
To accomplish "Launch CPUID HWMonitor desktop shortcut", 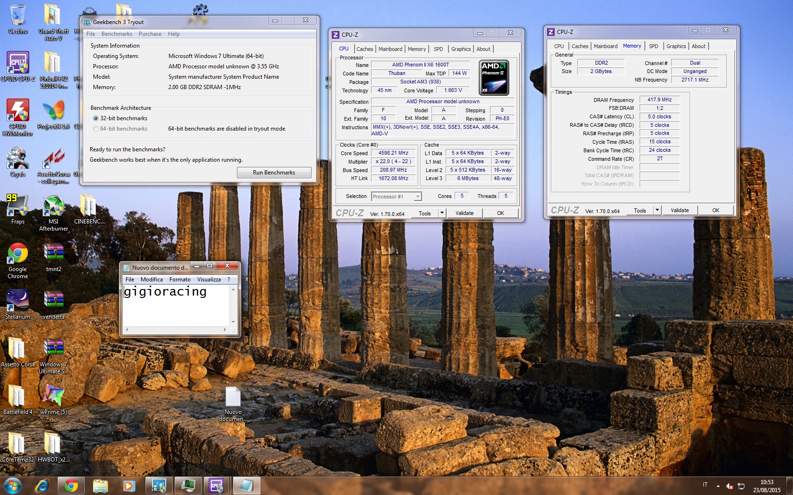I will 18,117.
